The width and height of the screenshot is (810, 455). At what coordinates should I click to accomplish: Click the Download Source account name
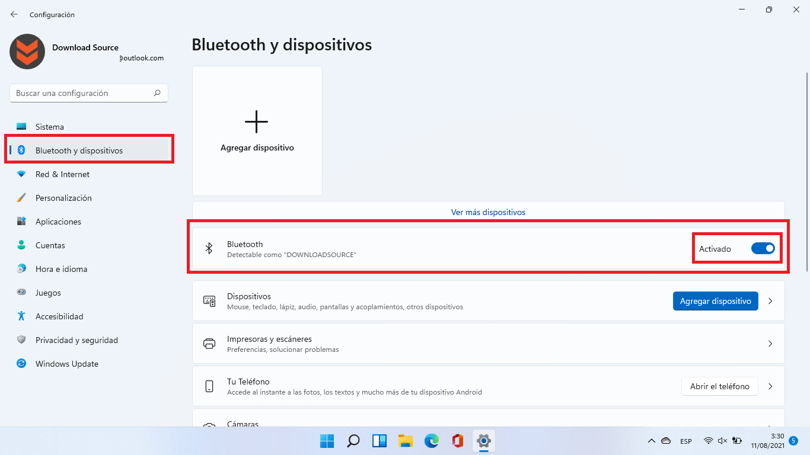point(85,47)
